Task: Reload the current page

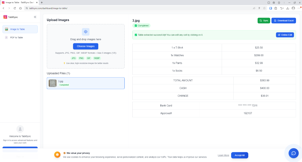Action: tap(14, 8)
